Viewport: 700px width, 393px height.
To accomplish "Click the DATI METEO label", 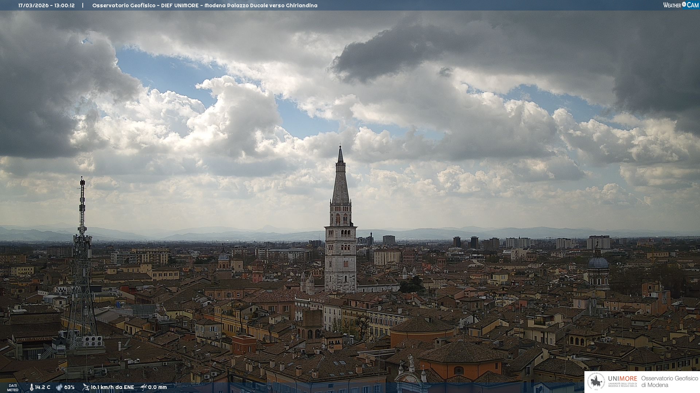I will [x=13, y=388].
